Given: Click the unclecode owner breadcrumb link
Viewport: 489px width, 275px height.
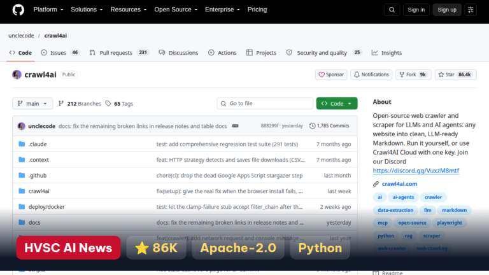Looking at the screenshot, I should tap(21, 36).
